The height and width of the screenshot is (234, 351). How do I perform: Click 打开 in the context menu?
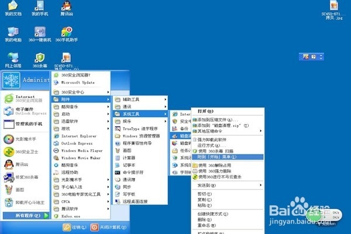tap(228, 111)
